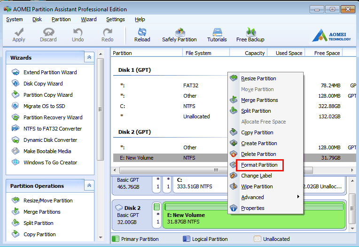
Task: Sort by the Free Space column header
Action: [x=324, y=53]
